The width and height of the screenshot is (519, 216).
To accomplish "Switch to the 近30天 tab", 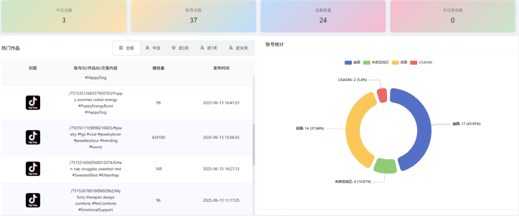I will point(238,48).
